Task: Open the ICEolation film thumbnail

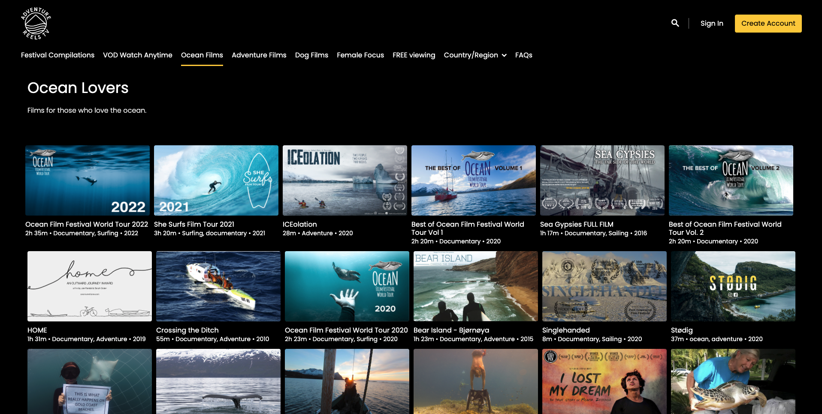Action: (345, 180)
